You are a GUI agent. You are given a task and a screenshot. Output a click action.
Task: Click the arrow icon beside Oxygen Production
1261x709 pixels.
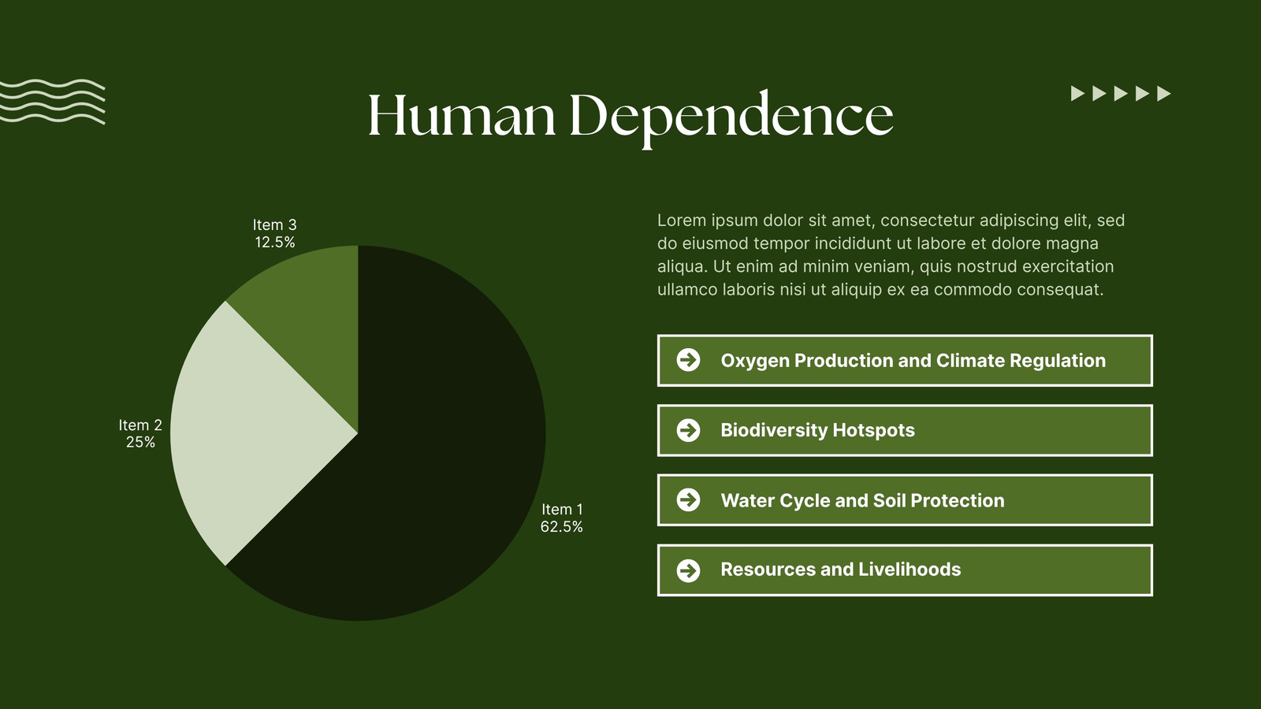pos(688,360)
